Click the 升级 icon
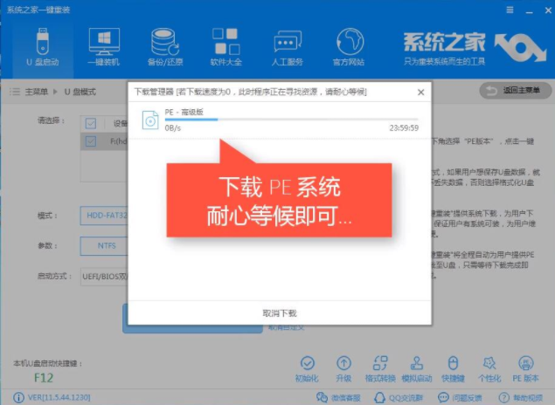The height and width of the screenshot is (405, 555). (343, 369)
